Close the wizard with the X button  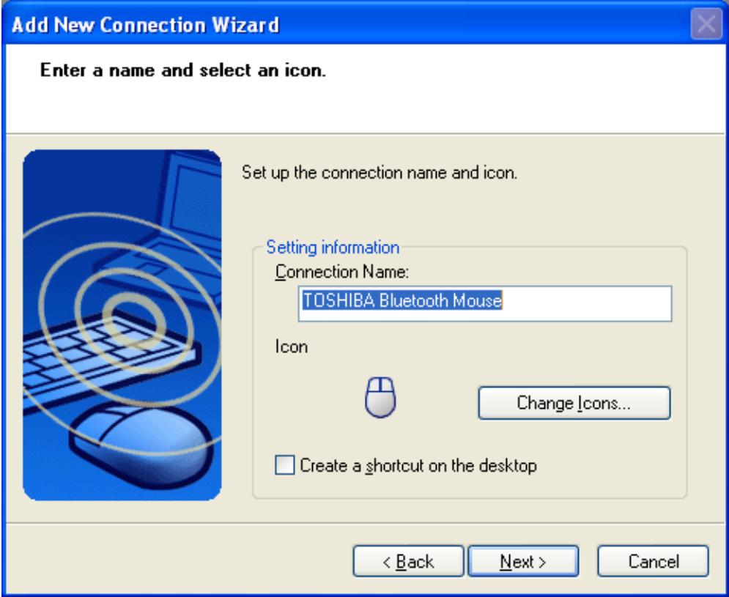point(706,23)
